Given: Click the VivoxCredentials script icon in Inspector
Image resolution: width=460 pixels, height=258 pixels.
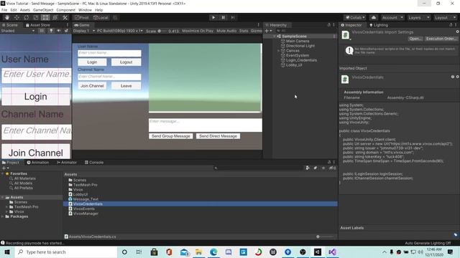Looking at the screenshot, I should (x=346, y=35).
